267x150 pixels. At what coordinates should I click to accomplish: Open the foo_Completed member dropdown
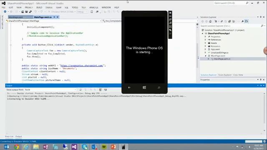(x=112, y=21)
